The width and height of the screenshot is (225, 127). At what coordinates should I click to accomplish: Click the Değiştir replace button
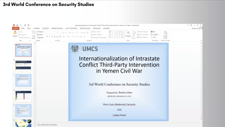155,34
